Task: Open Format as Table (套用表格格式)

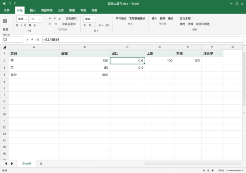Action: click(x=137, y=19)
